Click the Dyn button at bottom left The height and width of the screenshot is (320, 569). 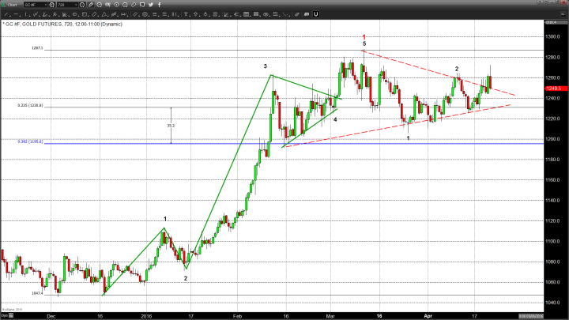coord(5,314)
